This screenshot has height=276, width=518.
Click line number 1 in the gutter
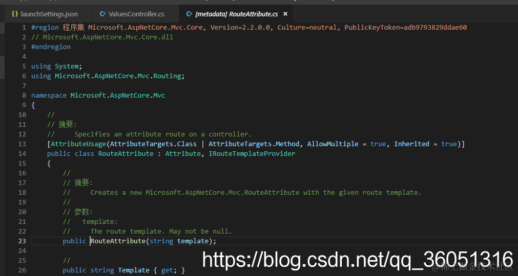[x=24, y=27]
